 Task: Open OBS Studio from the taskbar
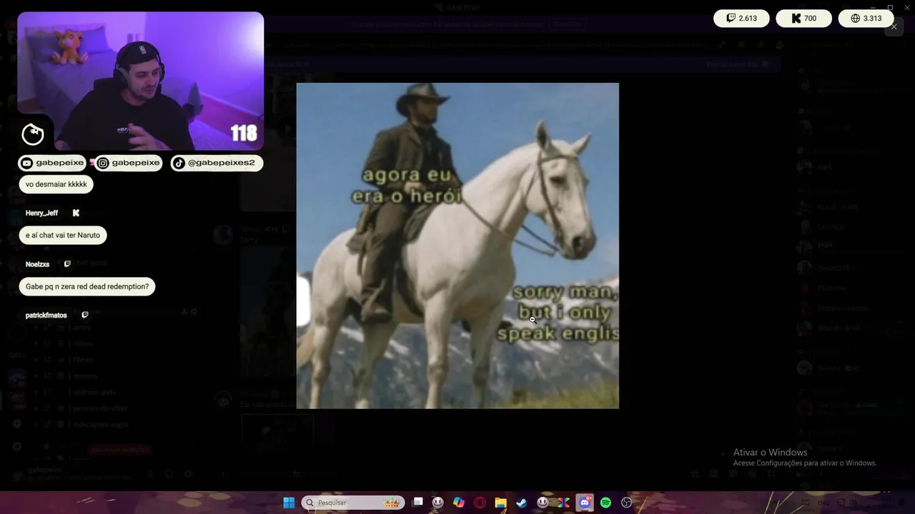627,503
